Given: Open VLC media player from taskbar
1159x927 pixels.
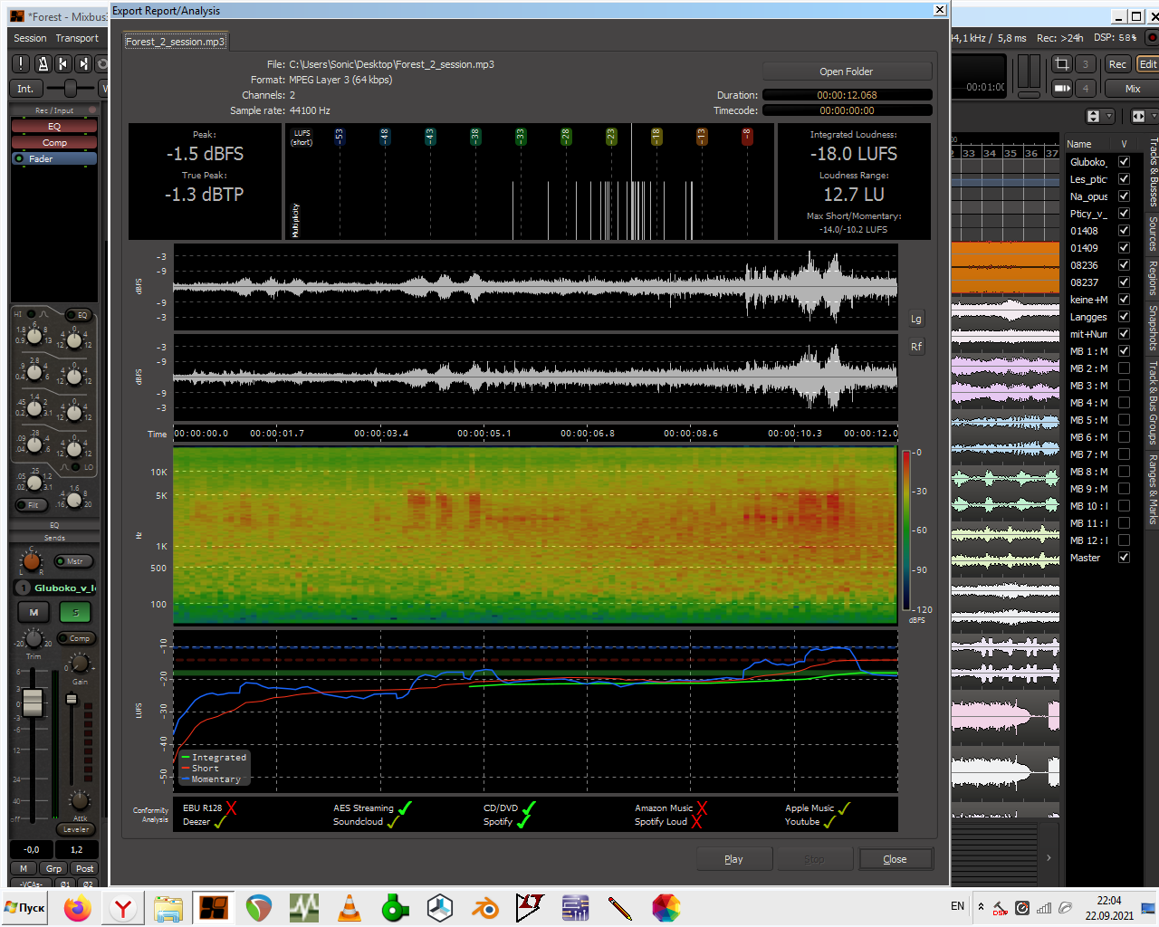Looking at the screenshot, I should (349, 907).
